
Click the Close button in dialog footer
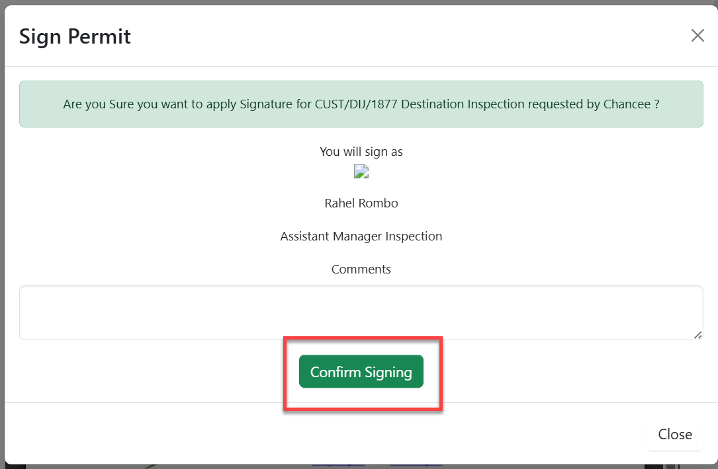click(674, 435)
